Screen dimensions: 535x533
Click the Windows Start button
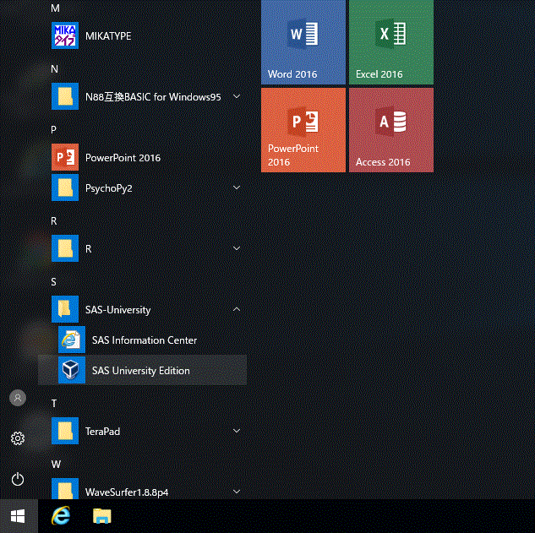(x=18, y=516)
